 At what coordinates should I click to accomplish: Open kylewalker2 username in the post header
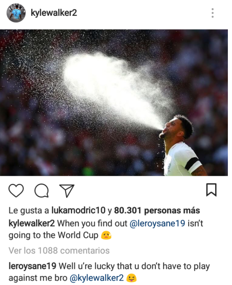(54, 13)
